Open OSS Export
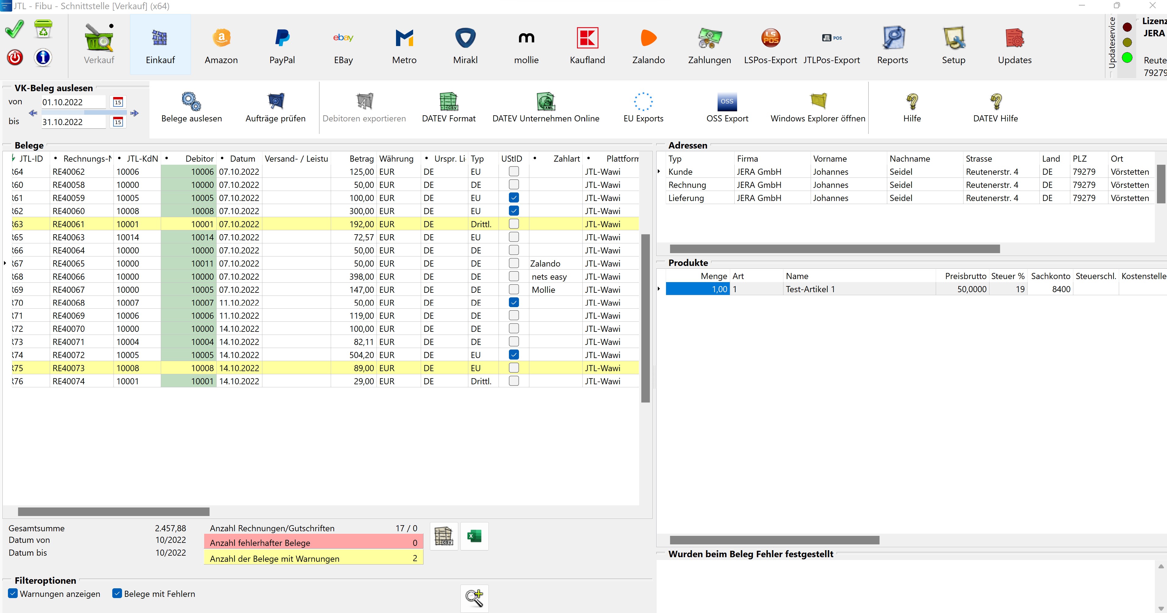This screenshot has height=613, width=1167. click(727, 107)
